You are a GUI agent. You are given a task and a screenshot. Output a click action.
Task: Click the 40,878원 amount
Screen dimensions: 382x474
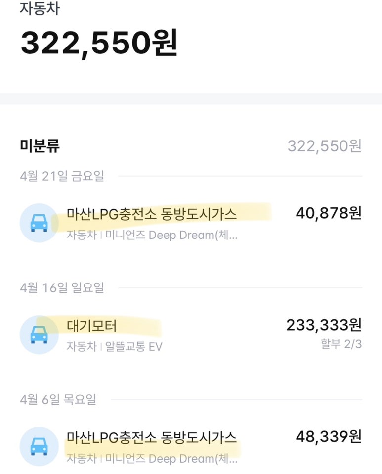point(329,213)
